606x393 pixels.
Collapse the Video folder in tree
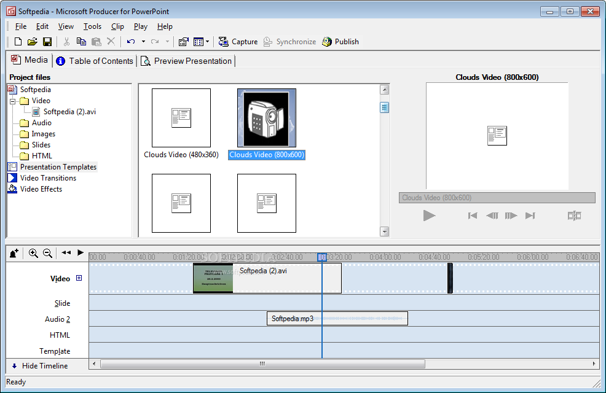[13, 101]
